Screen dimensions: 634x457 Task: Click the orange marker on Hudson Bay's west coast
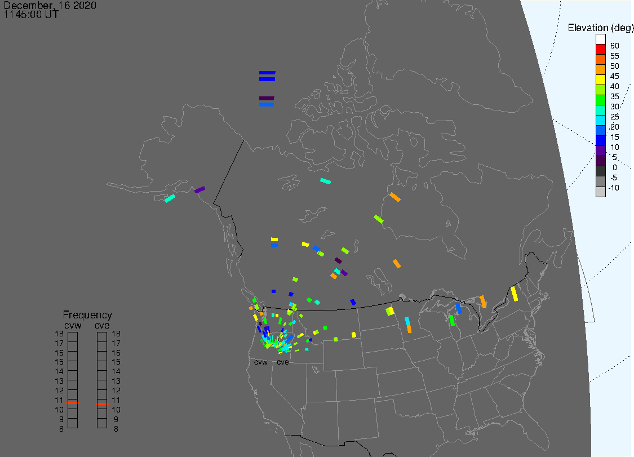(x=395, y=197)
